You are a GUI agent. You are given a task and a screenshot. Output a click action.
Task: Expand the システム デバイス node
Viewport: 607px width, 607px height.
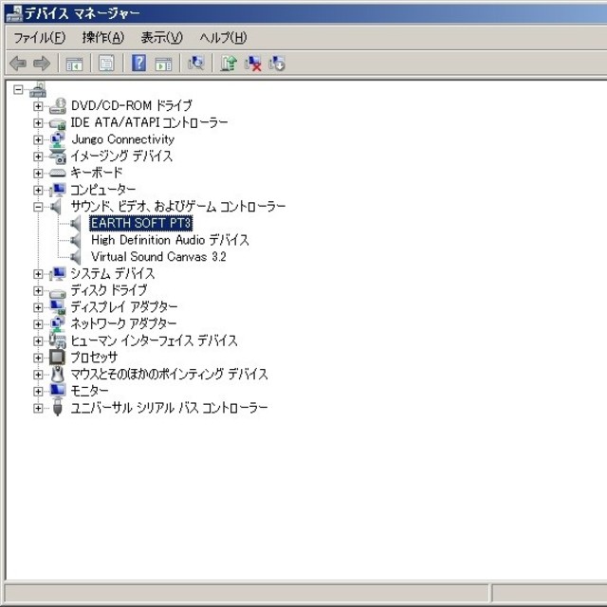point(38,274)
